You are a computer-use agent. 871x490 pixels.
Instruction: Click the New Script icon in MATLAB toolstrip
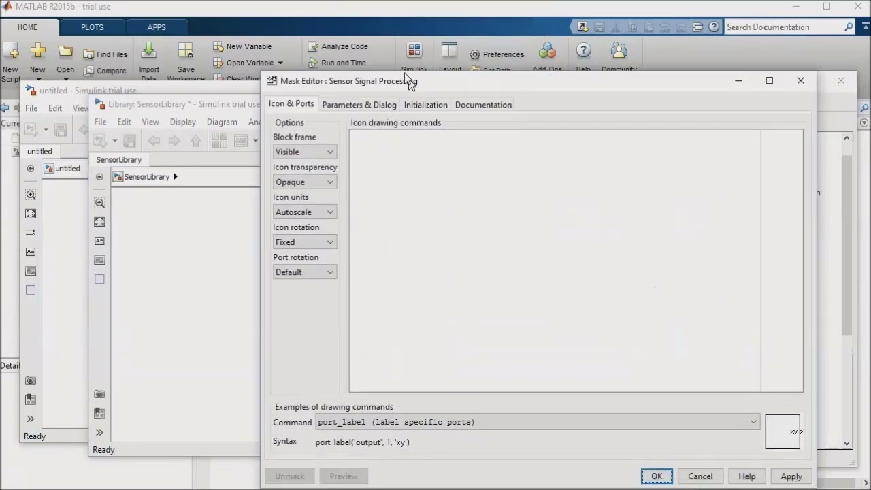(10, 51)
